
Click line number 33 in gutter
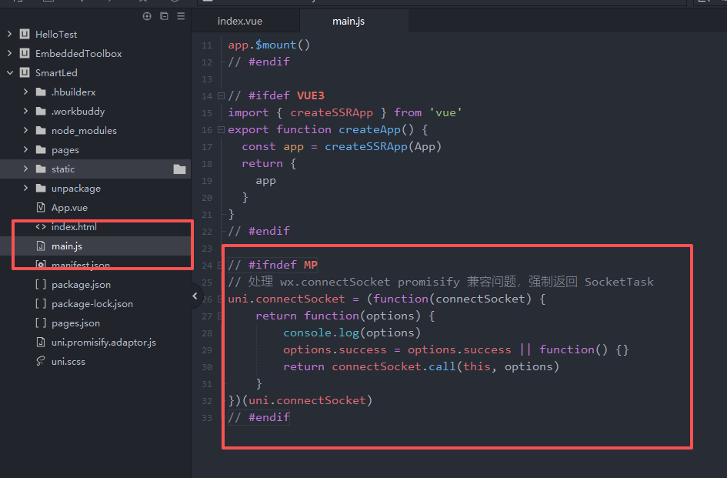click(207, 418)
